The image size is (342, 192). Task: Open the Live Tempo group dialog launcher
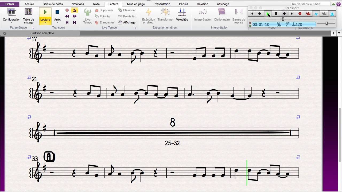(x=135, y=28)
